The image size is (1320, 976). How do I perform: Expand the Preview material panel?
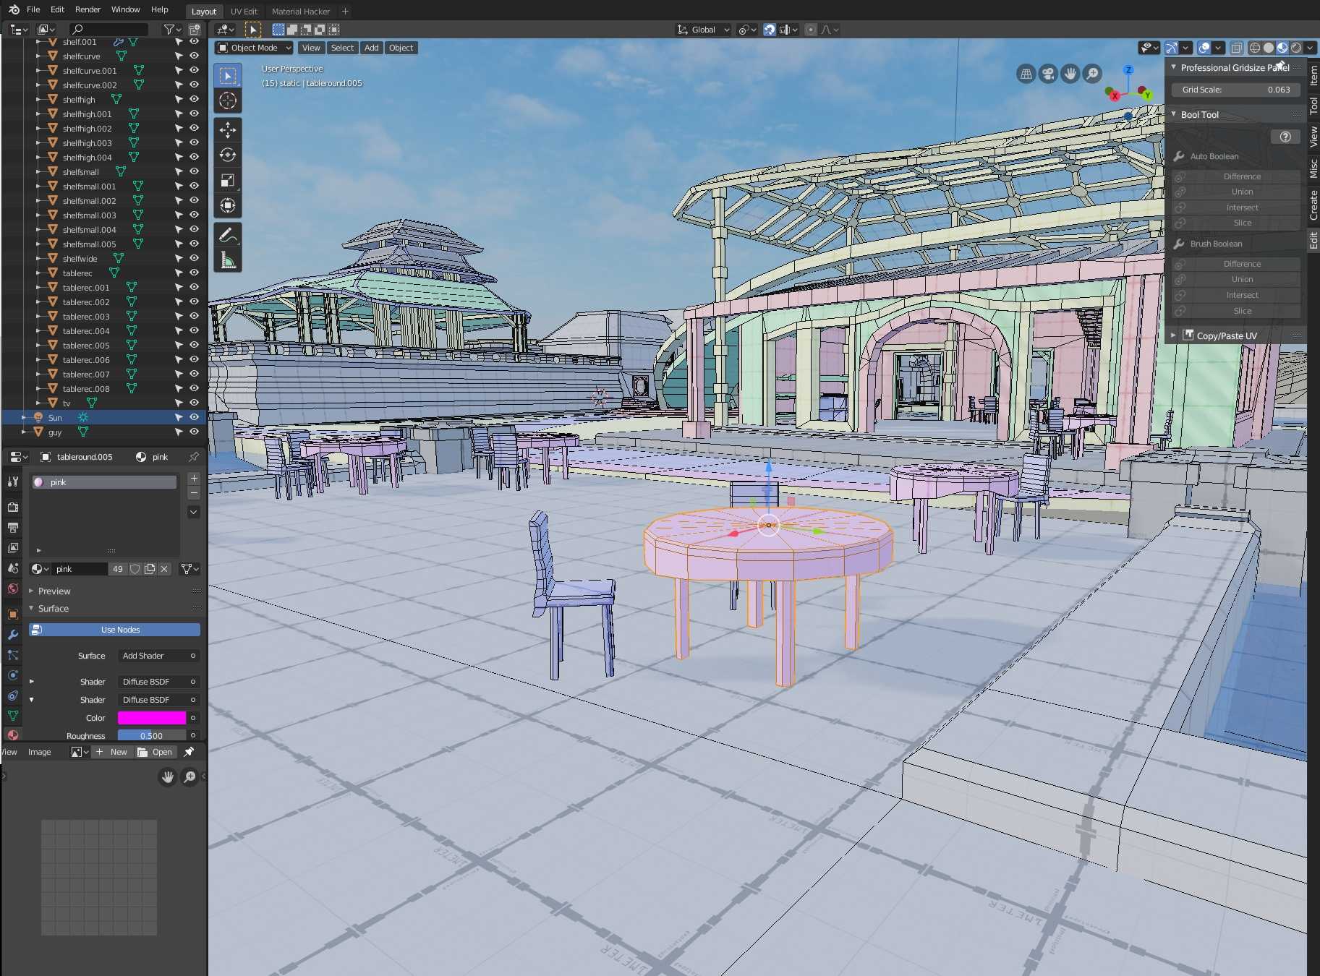pyautogui.click(x=54, y=591)
